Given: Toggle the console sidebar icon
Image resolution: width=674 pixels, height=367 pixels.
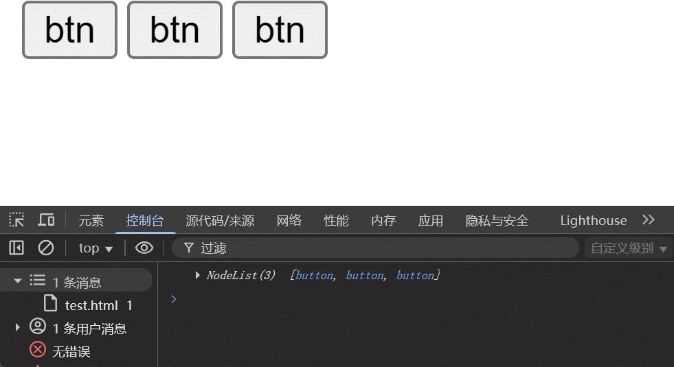Looking at the screenshot, I should (16, 248).
